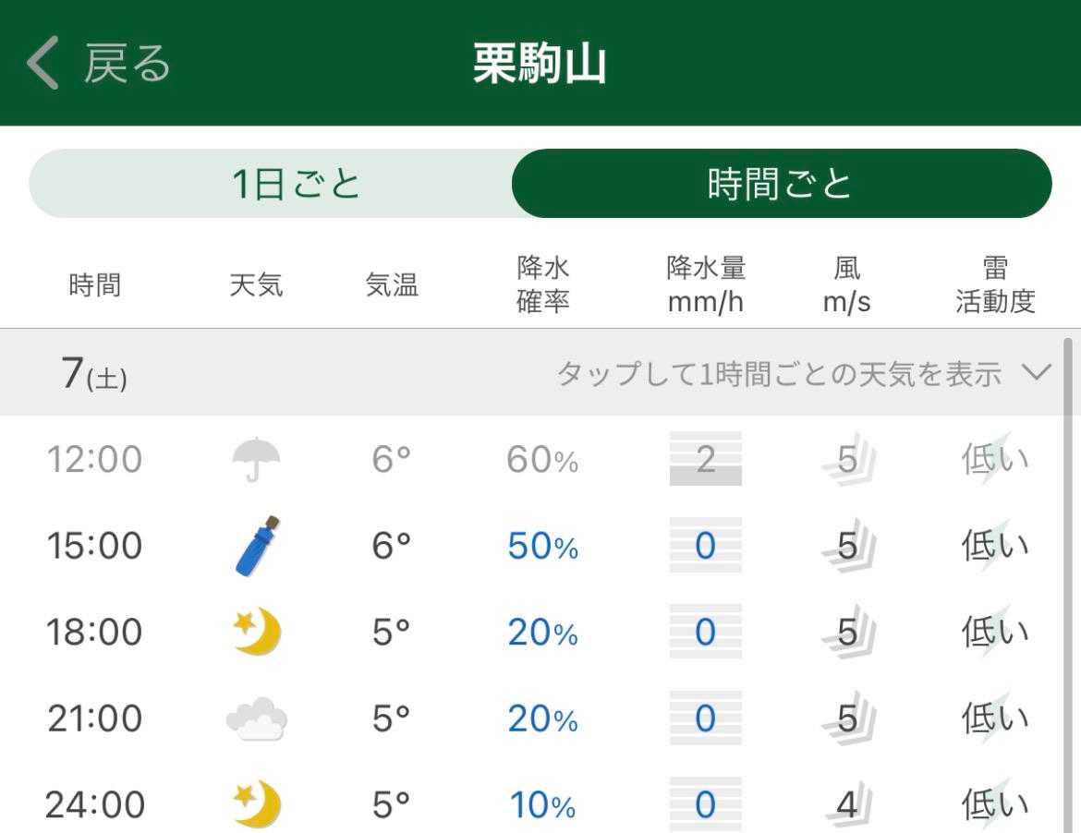Click the closed blue umbrella icon at 15:00
The height and width of the screenshot is (833, 1081).
click(258, 546)
